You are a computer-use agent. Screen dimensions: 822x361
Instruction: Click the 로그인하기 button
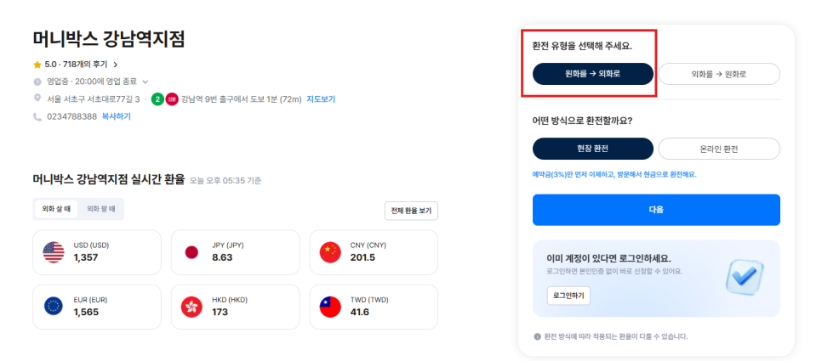tap(568, 296)
